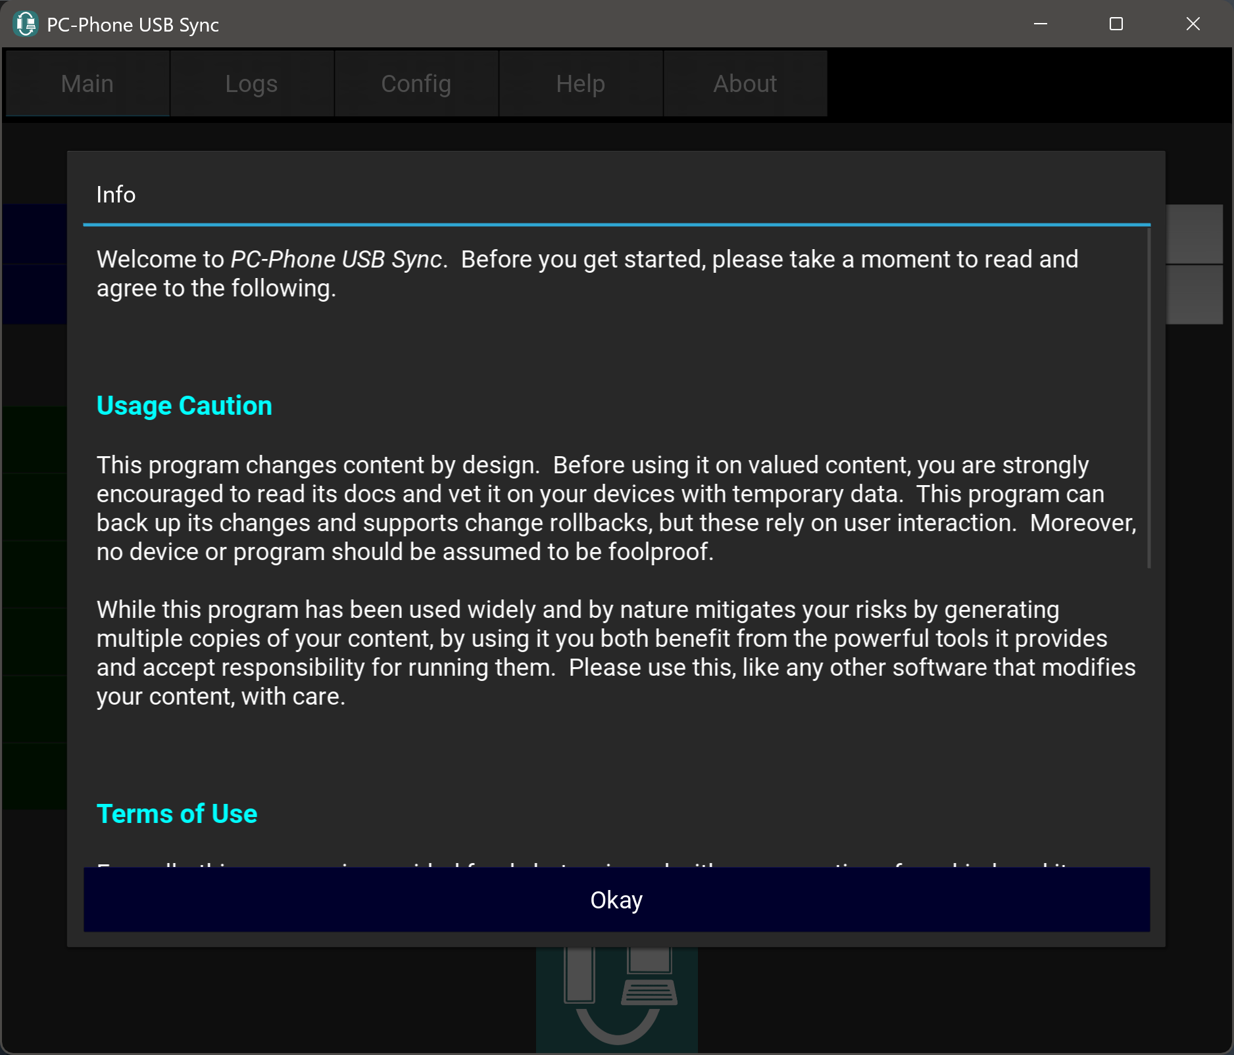Click the PC-Phone USB Sync title bar icon
Image resolution: width=1234 pixels, height=1055 pixels.
point(26,24)
